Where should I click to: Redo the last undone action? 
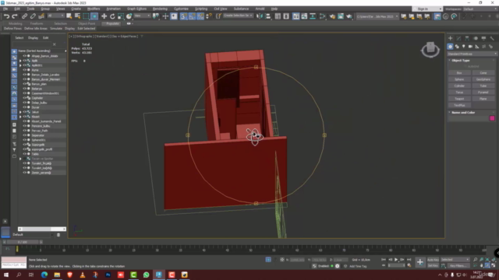click(15, 16)
